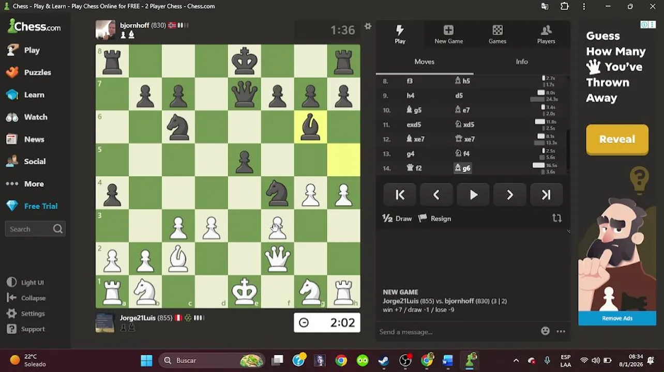The height and width of the screenshot is (372, 664).
Task: Click Jorge21Luis's avatar
Action: coord(105,322)
